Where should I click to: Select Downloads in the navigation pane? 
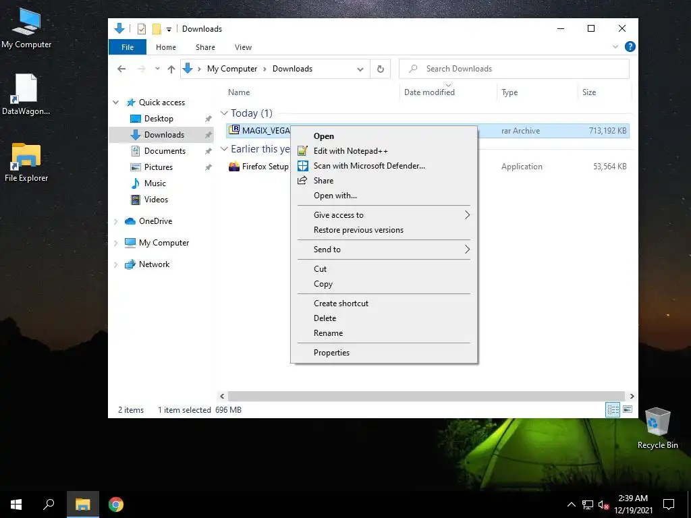point(161,135)
